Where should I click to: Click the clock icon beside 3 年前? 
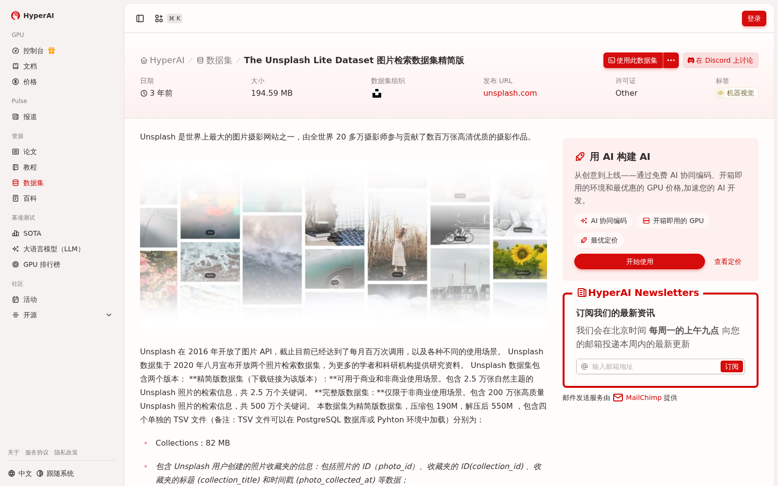tap(144, 93)
